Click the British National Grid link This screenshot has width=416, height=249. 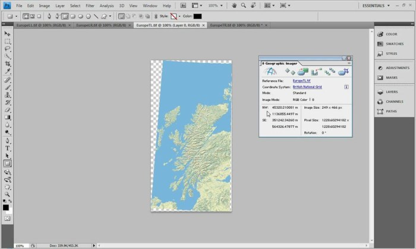pyautogui.click(x=308, y=87)
